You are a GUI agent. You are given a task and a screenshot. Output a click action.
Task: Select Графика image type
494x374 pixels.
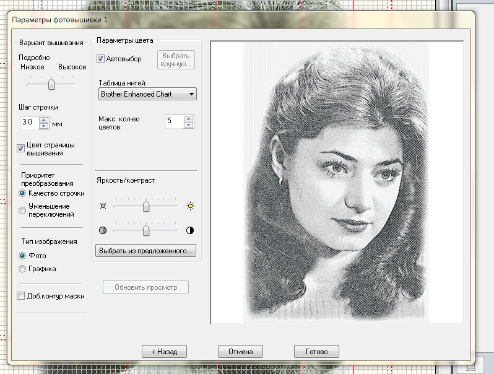[x=23, y=269]
